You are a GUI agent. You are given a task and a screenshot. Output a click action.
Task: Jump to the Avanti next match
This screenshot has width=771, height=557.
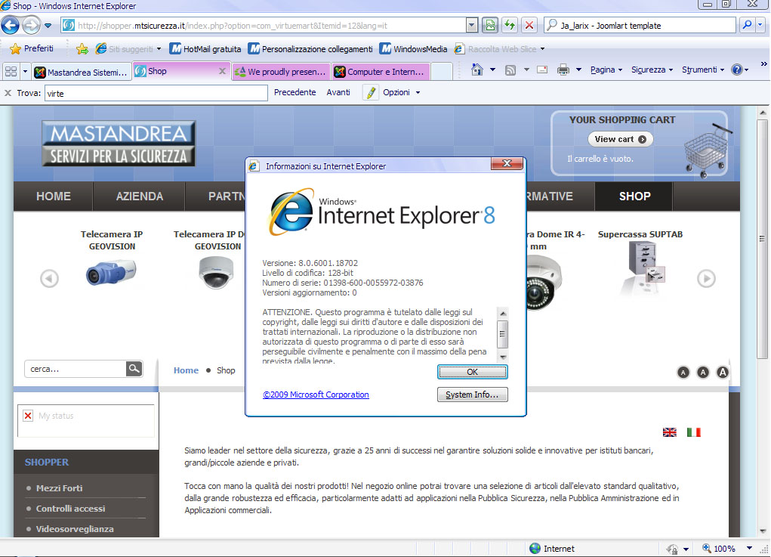pyautogui.click(x=338, y=92)
